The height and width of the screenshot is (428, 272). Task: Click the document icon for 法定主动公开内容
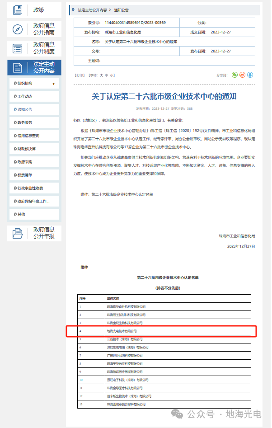(18, 68)
